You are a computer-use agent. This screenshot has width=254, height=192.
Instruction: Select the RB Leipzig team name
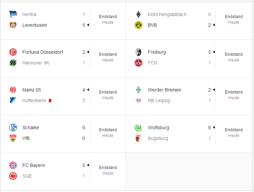click(x=159, y=101)
